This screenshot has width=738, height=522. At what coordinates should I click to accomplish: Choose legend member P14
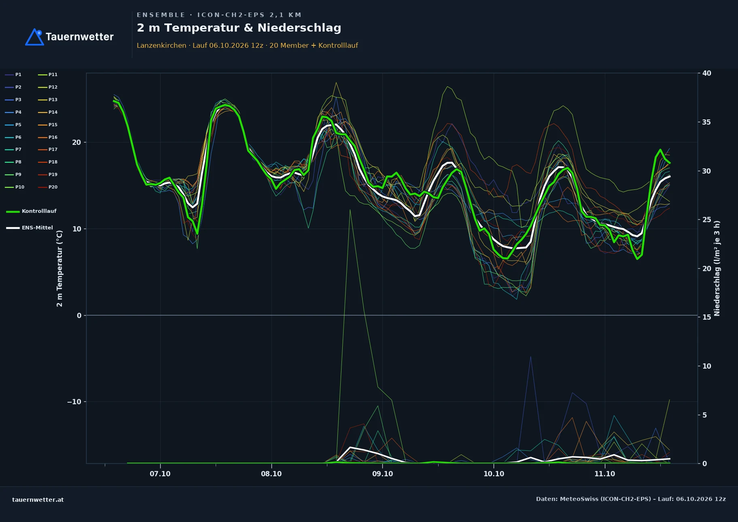(48, 112)
